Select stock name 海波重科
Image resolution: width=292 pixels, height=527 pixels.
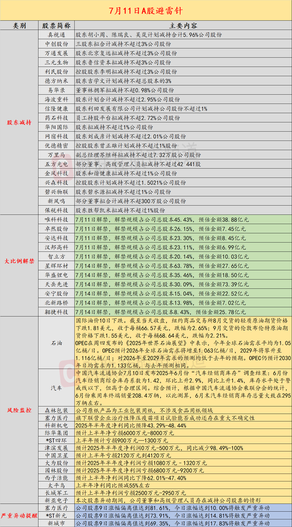click(56, 99)
